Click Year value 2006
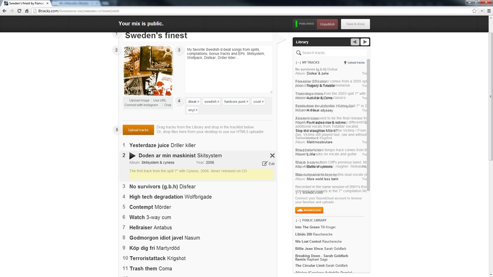The width and height of the screenshot is (493, 277). click(x=210, y=162)
